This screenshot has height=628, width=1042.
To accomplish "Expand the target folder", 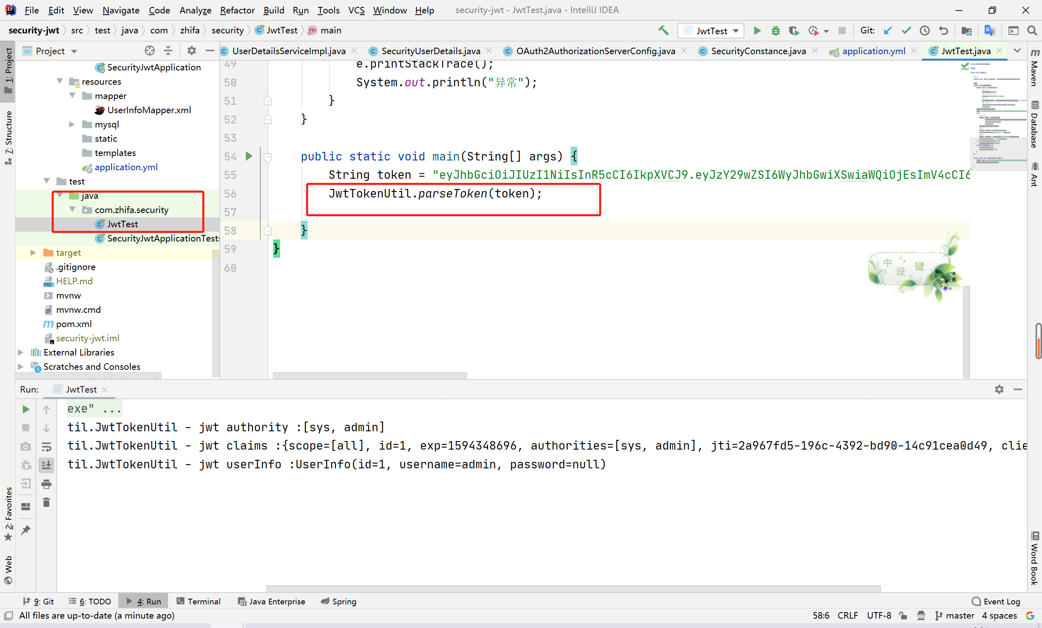I will pos(33,253).
